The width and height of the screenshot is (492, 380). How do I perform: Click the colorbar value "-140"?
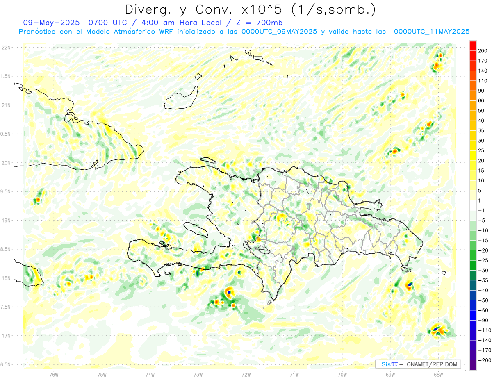pyautogui.click(x=484, y=340)
